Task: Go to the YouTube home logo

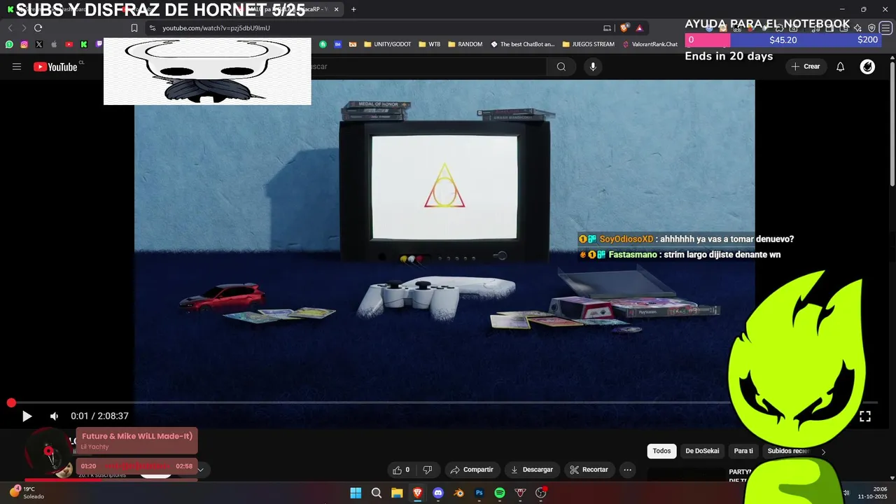Action: [55, 66]
